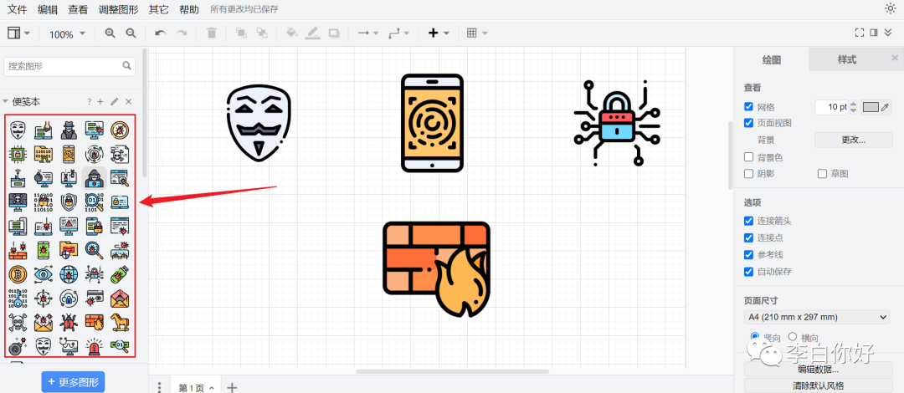This screenshot has height=393, width=904.
Task: Collapse panels with double chevron icon
Action: pyautogui.click(x=888, y=33)
